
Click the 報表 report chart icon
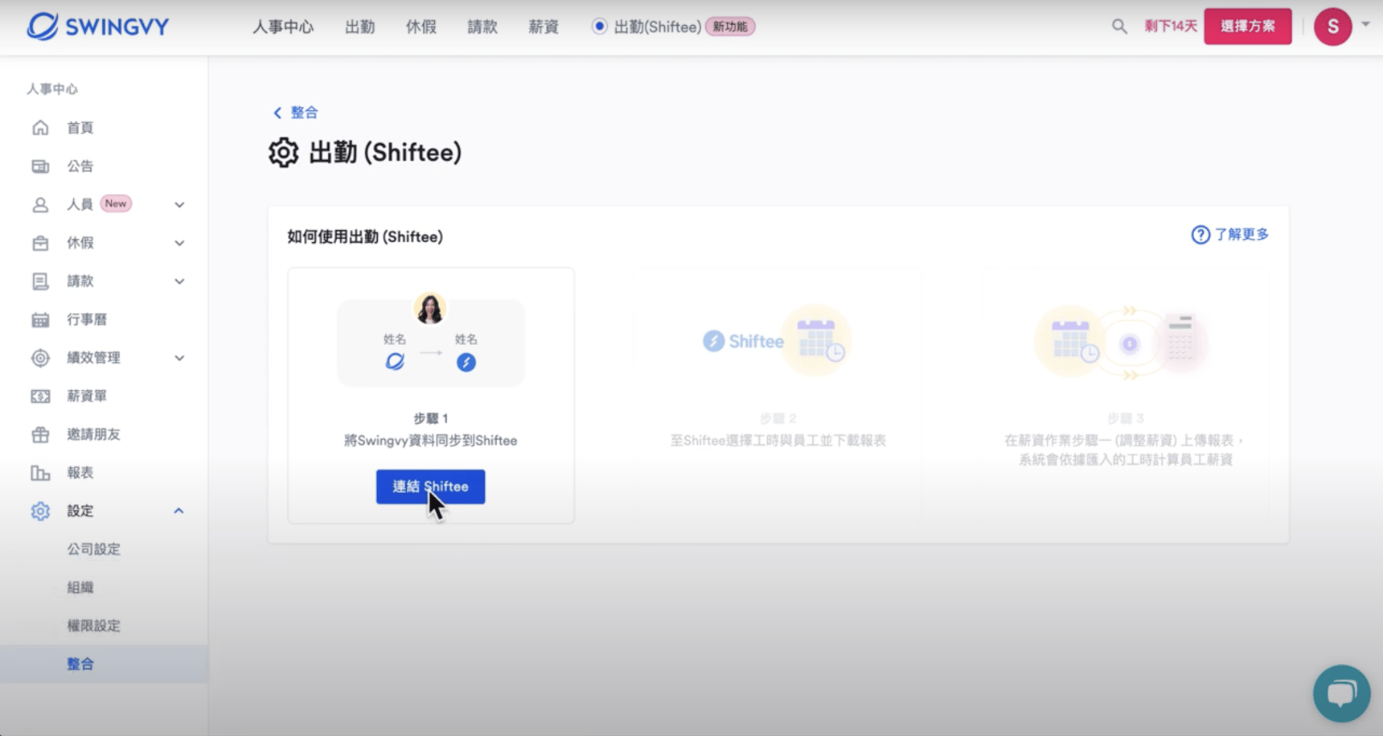point(40,473)
